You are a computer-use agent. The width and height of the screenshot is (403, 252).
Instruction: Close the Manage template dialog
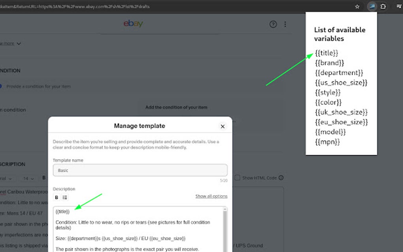[x=222, y=126]
